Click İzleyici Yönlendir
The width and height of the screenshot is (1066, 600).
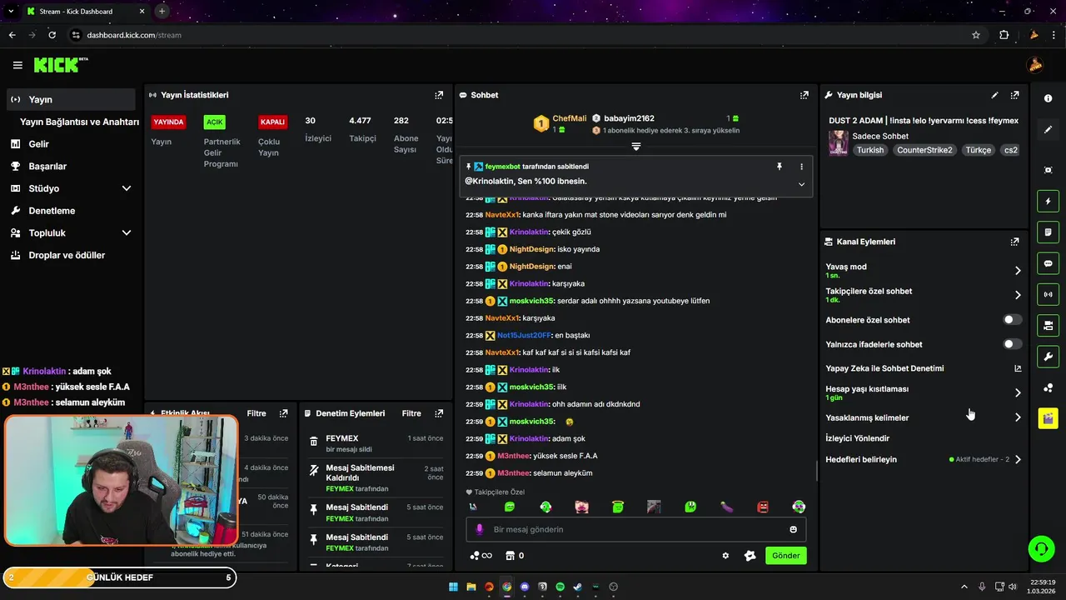click(857, 438)
